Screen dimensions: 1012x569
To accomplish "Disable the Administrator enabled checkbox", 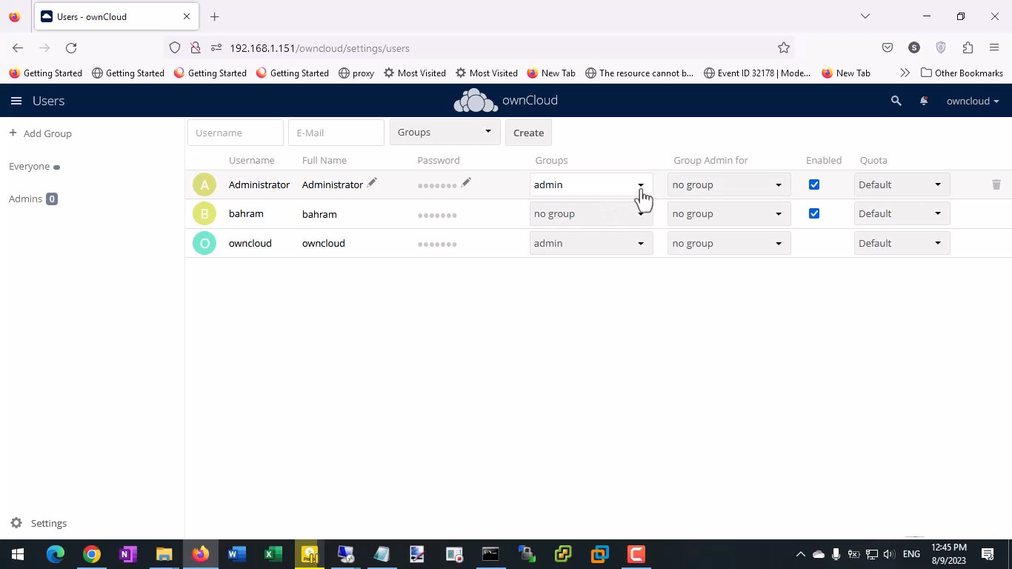I will (814, 184).
